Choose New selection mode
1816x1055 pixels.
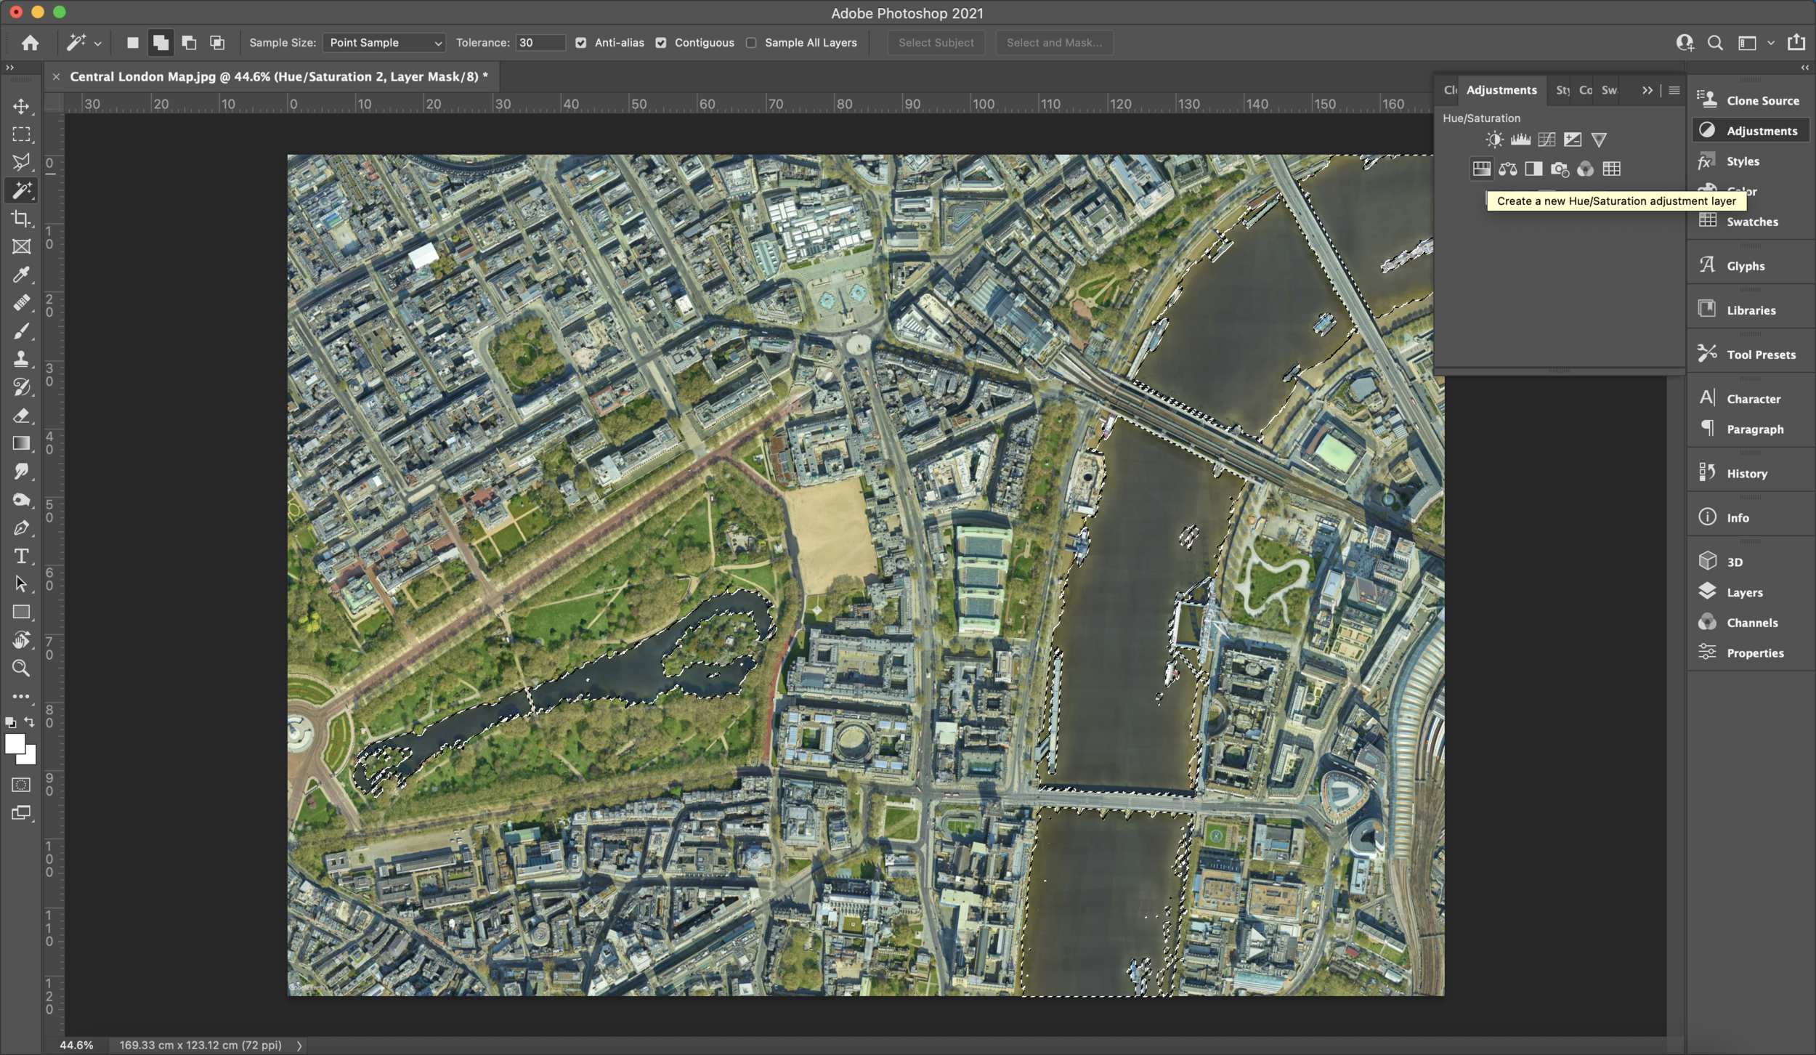[132, 43]
